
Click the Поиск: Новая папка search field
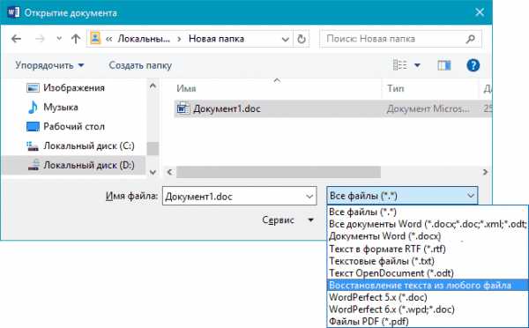pos(393,39)
